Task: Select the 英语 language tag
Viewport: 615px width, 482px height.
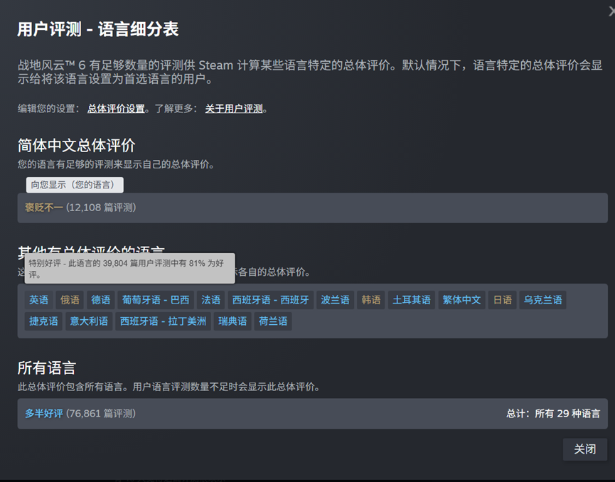Action: [x=39, y=300]
